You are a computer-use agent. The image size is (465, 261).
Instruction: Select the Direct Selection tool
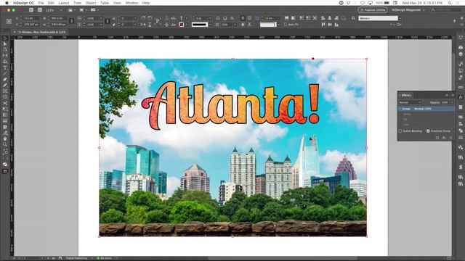[x=5, y=43]
